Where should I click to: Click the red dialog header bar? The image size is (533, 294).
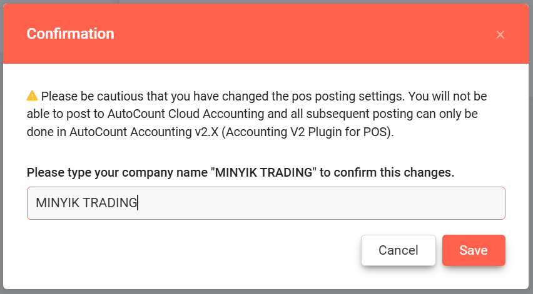pos(266,34)
